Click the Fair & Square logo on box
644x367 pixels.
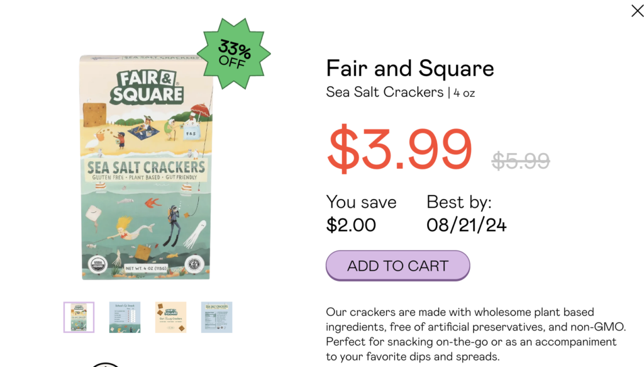(x=148, y=87)
